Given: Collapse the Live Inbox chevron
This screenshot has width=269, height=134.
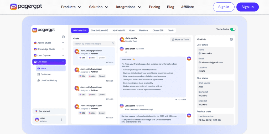Looking at the screenshot, I should (x=63, y=62).
